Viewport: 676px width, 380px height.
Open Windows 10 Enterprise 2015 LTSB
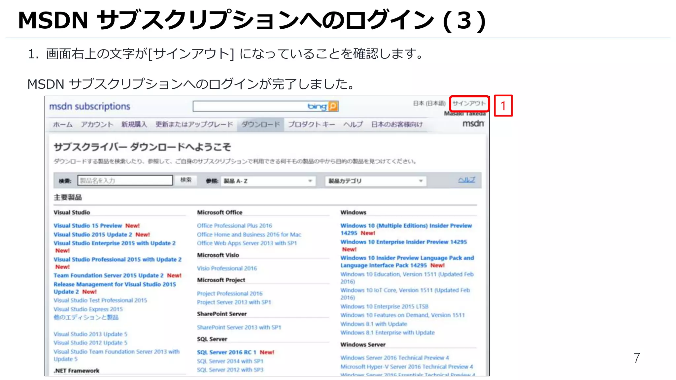point(384,306)
